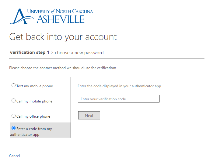Select the Call my mobile phone radio button

13,101
